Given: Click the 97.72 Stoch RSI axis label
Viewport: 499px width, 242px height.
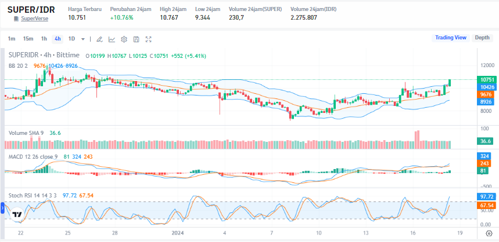Looking at the screenshot, I should pos(487,197).
